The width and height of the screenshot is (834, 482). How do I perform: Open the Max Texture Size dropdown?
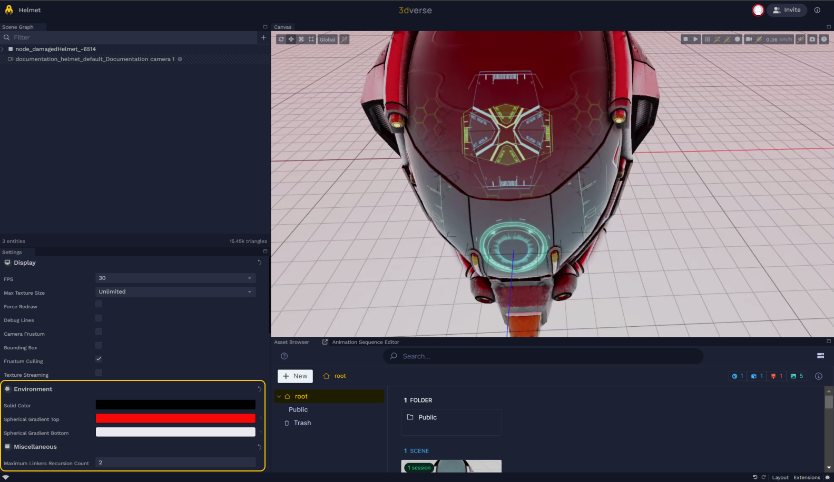coord(175,292)
